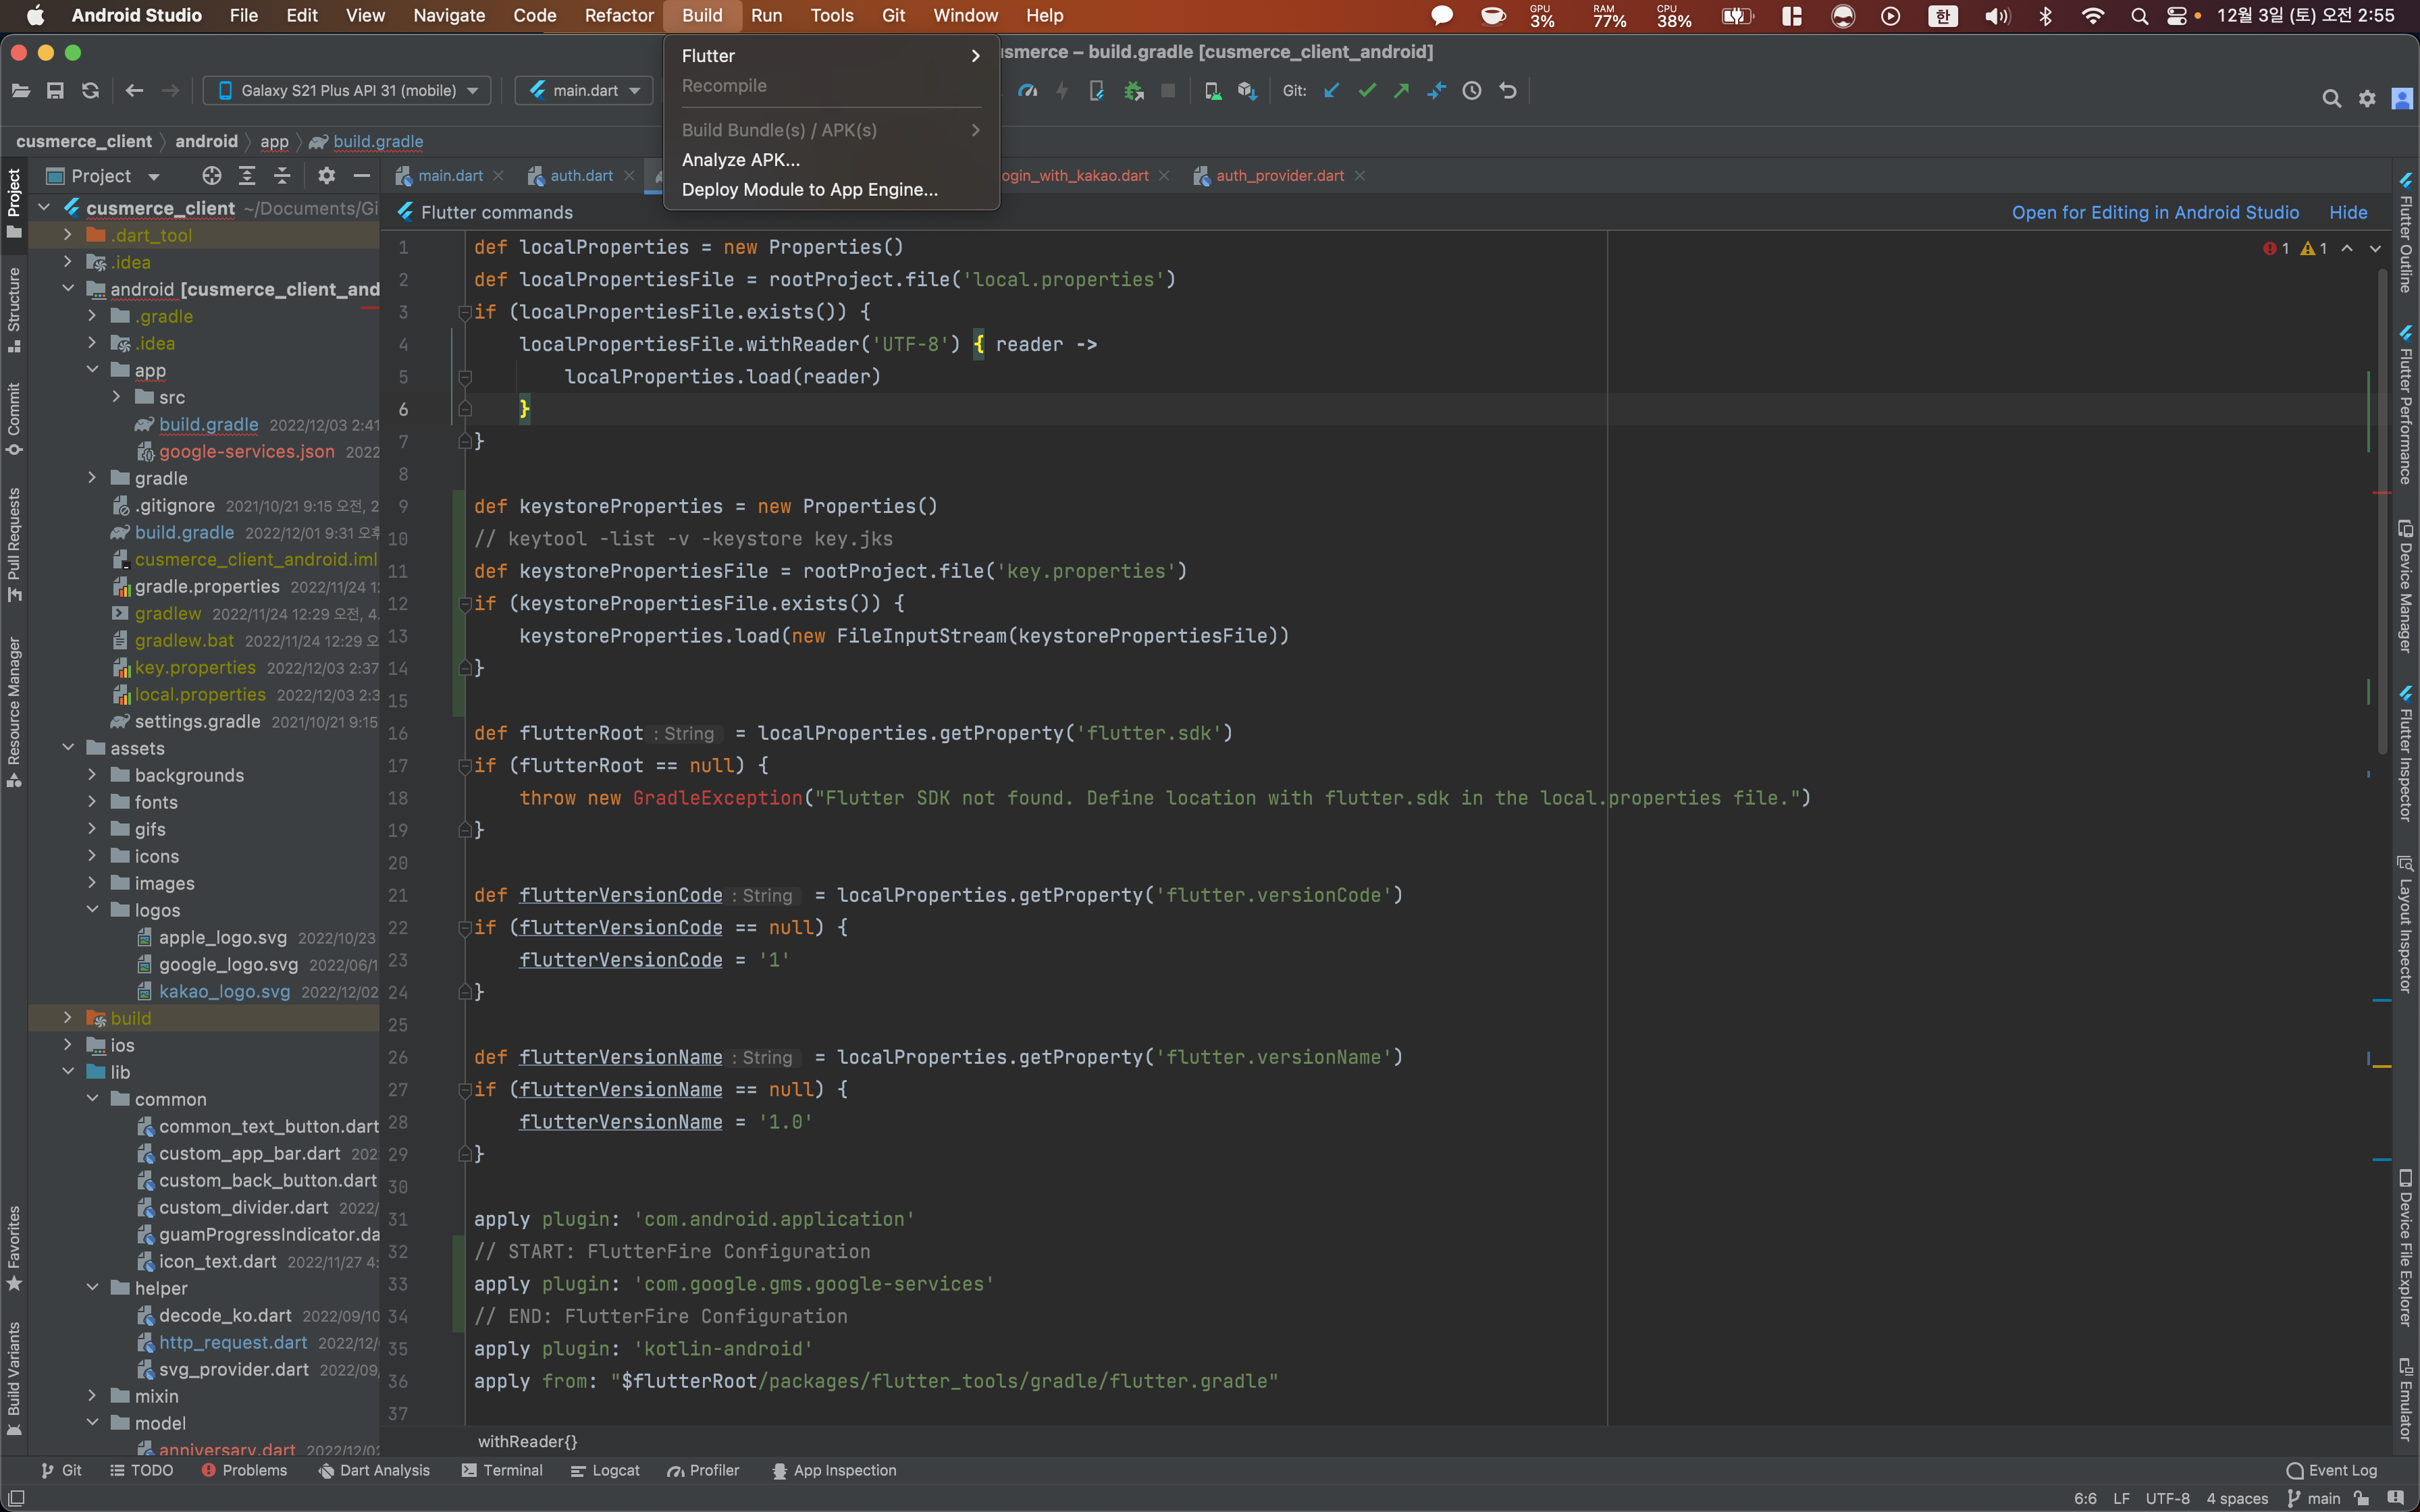
Task: Click Open for Editing in Android Studio
Action: point(2155,212)
